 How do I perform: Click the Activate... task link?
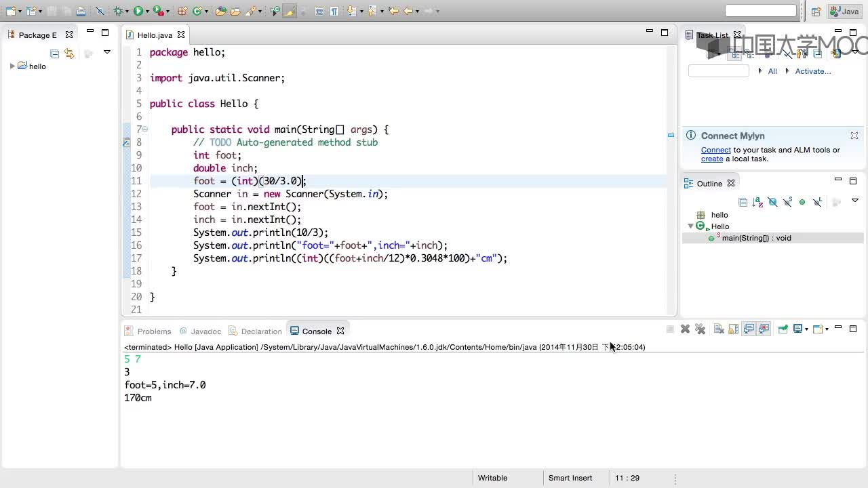pos(813,71)
